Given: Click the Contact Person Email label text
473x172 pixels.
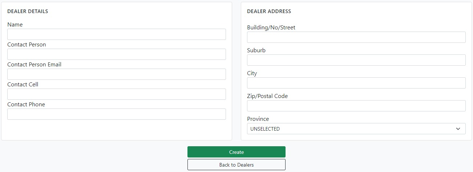Looking at the screenshot, I should pyautogui.click(x=34, y=65).
